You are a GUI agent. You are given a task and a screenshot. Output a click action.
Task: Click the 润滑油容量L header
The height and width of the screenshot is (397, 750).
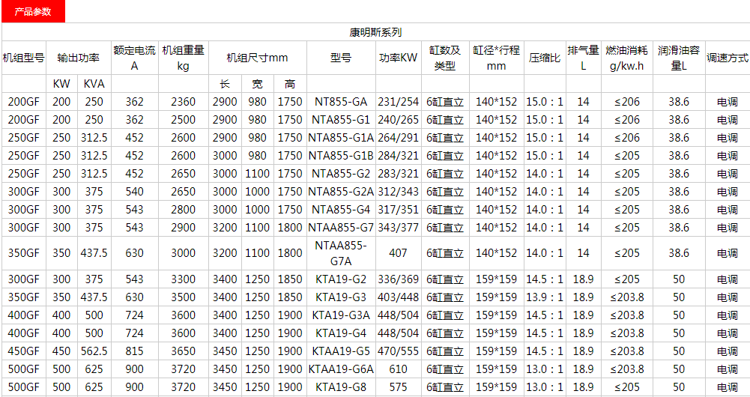tap(679, 58)
